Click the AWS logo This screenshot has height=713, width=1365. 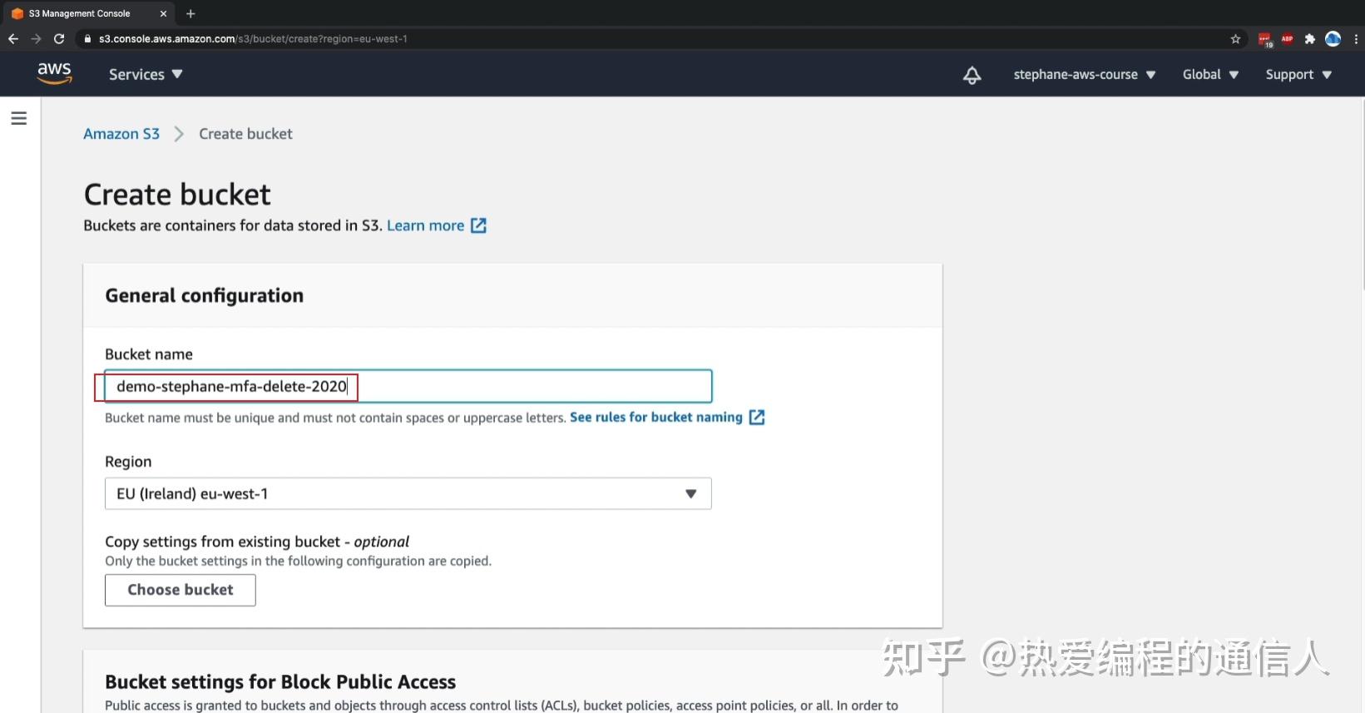tap(54, 73)
